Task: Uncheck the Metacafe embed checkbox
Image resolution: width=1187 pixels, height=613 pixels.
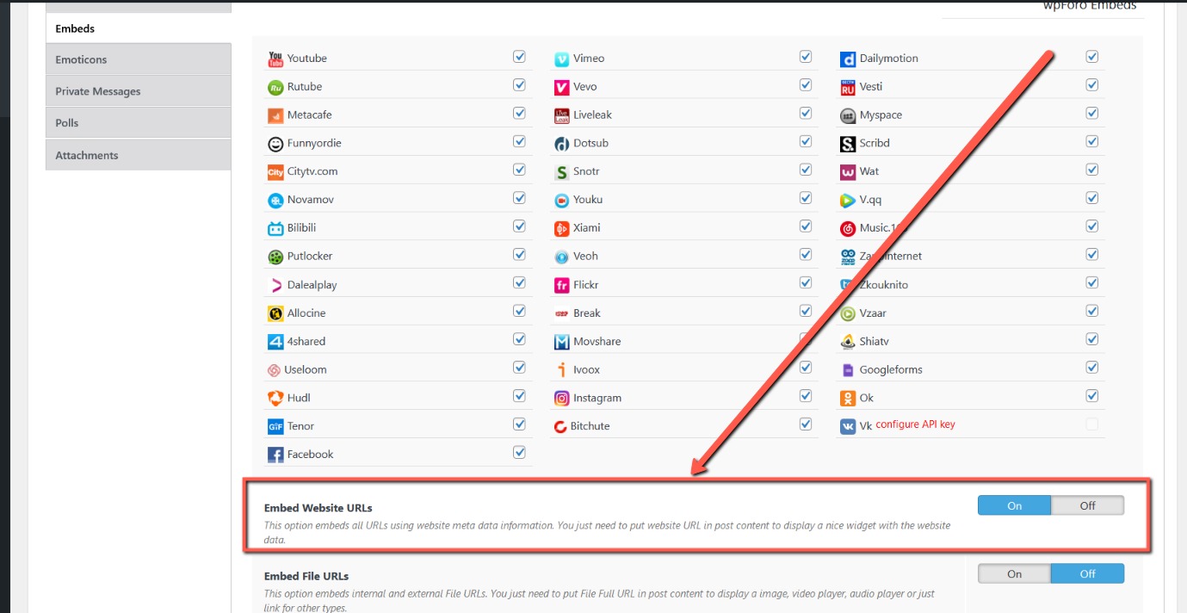Action: click(519, 113)
